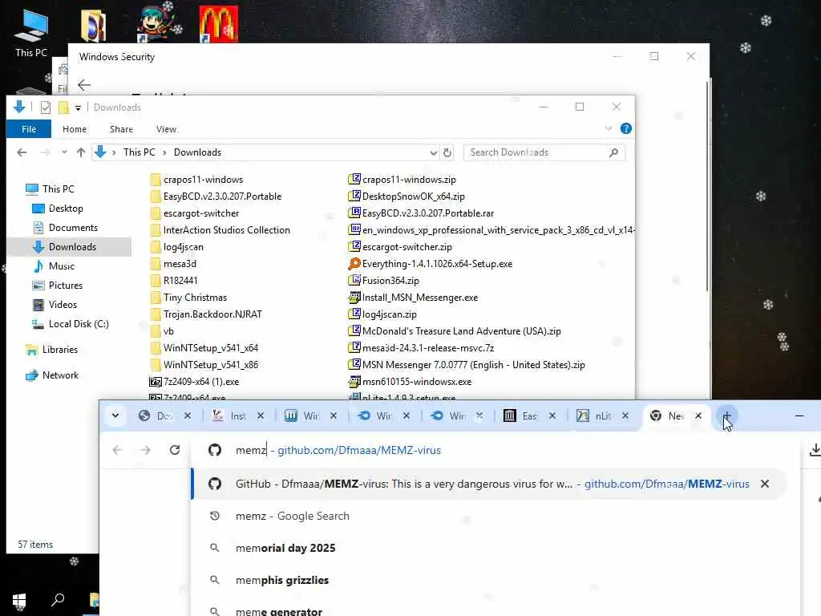Choose memphis grizzlies suggestion
This screenshot has height=616, width=821.
click(495, 581)
